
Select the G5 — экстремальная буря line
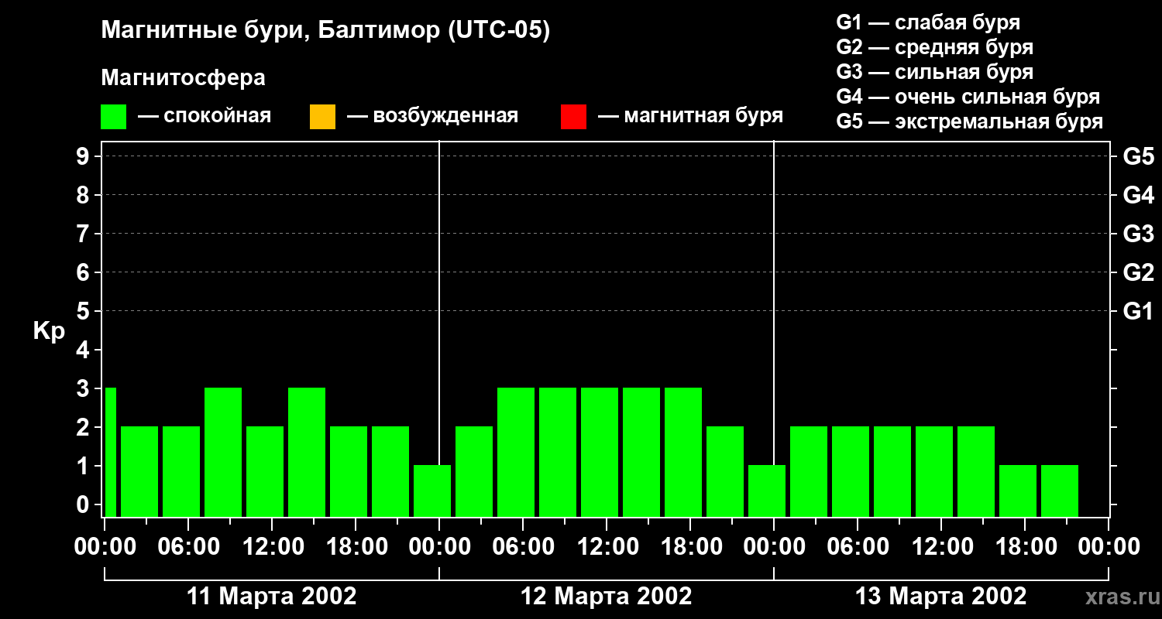click(x=970, y=122)
